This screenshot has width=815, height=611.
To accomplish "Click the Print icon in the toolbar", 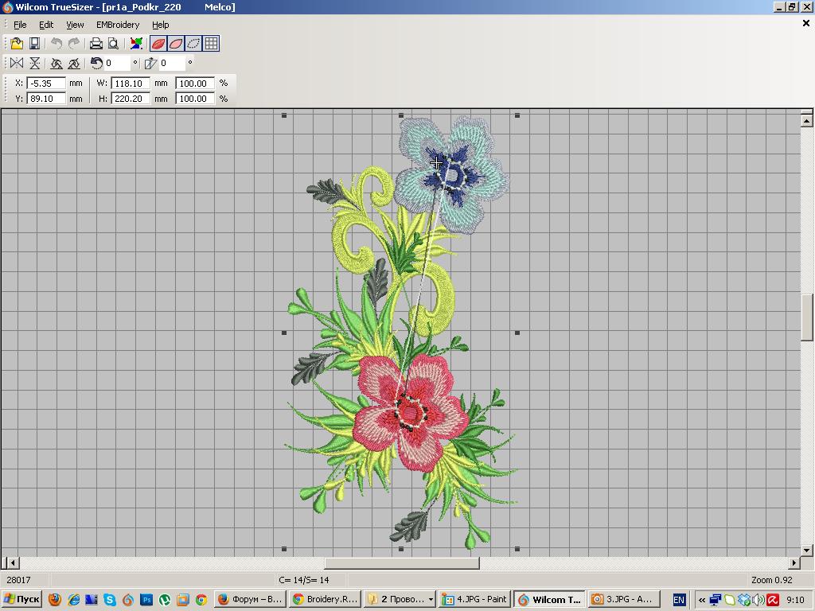I will pos(96,44).
